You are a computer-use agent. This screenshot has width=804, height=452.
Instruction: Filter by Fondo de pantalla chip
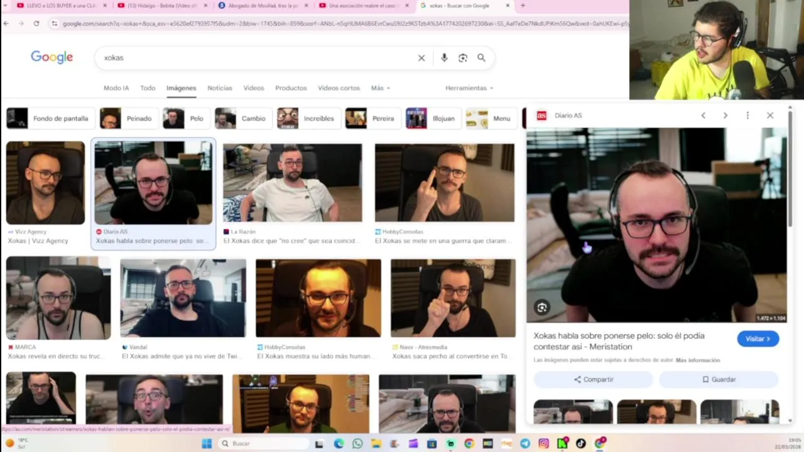[x=50, y=118]
